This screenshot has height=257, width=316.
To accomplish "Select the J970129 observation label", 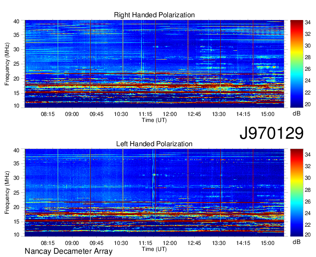I will coord(271,133).
